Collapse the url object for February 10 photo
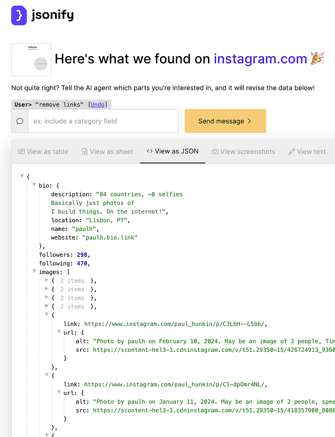The height and width of the screenshot is (437, 335). tap(59, 332)
